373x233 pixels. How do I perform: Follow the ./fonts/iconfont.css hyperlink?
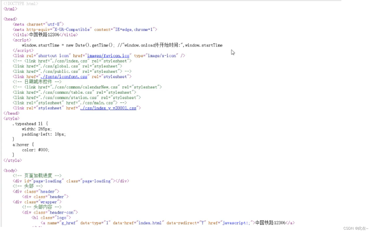[x=64, y=77]
